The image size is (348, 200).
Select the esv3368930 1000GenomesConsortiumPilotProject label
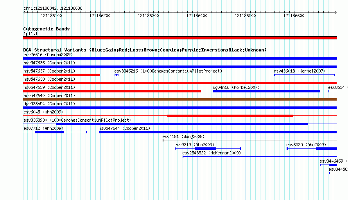point(77,120)
